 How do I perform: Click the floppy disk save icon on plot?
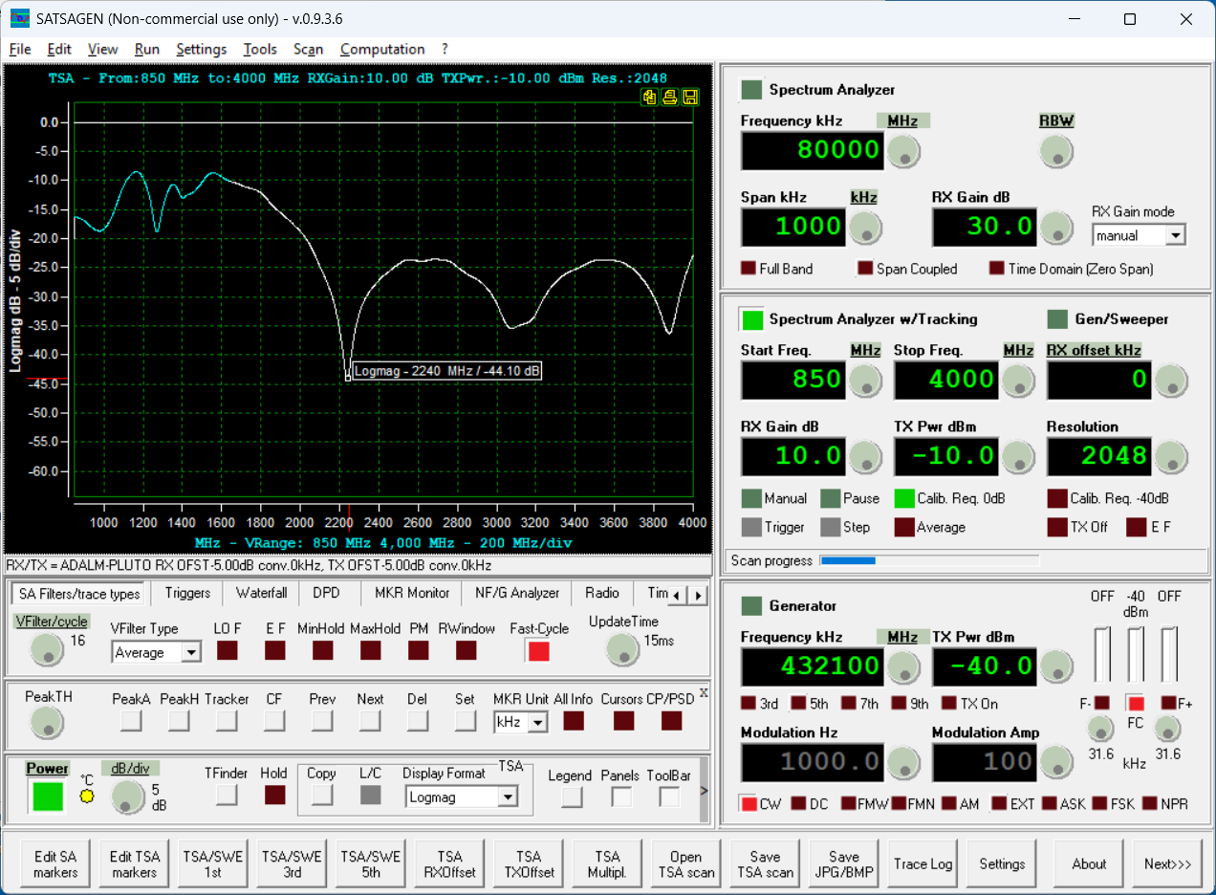click(x=689, y=97)
